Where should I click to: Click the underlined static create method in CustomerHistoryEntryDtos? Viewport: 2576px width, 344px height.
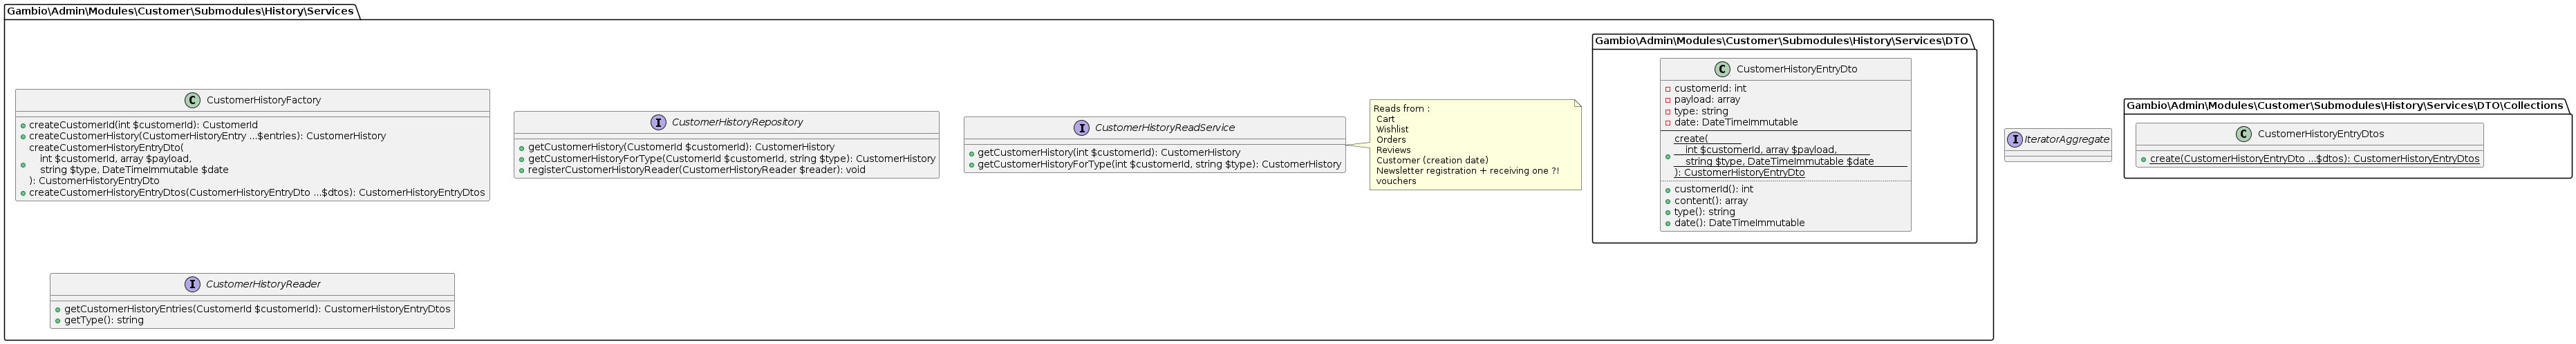pyautogui.click(x=2314, y=159)
